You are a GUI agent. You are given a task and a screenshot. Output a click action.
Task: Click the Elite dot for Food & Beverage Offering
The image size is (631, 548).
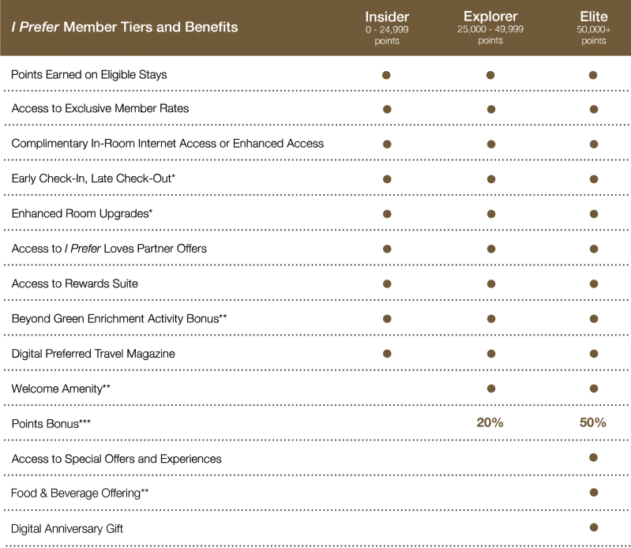click(593, 492)
